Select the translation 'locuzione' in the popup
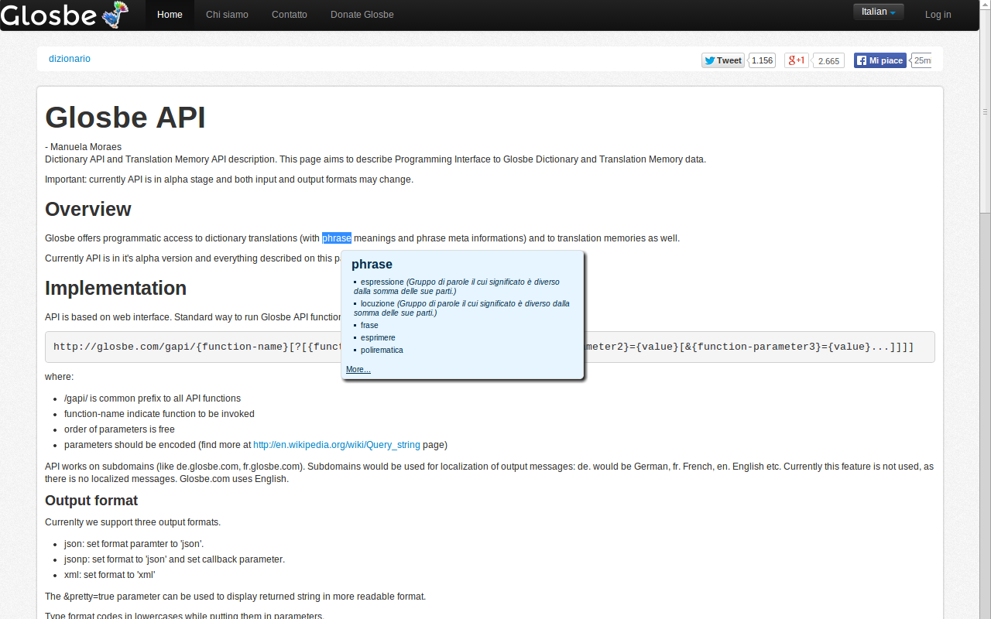 click(378, 304)
